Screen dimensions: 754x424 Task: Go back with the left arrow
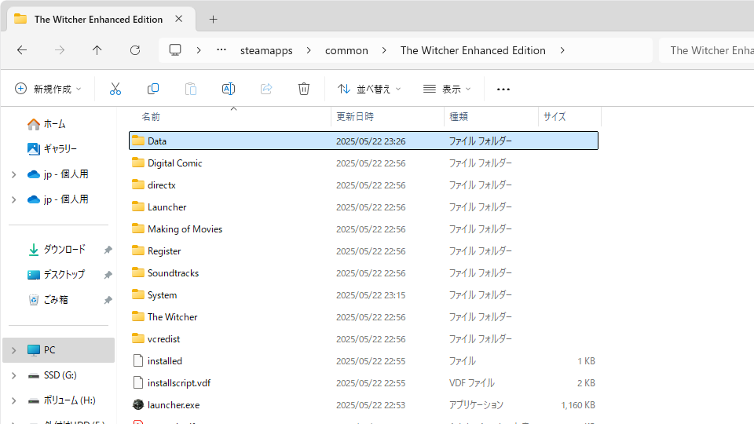(x=22, y=50)
